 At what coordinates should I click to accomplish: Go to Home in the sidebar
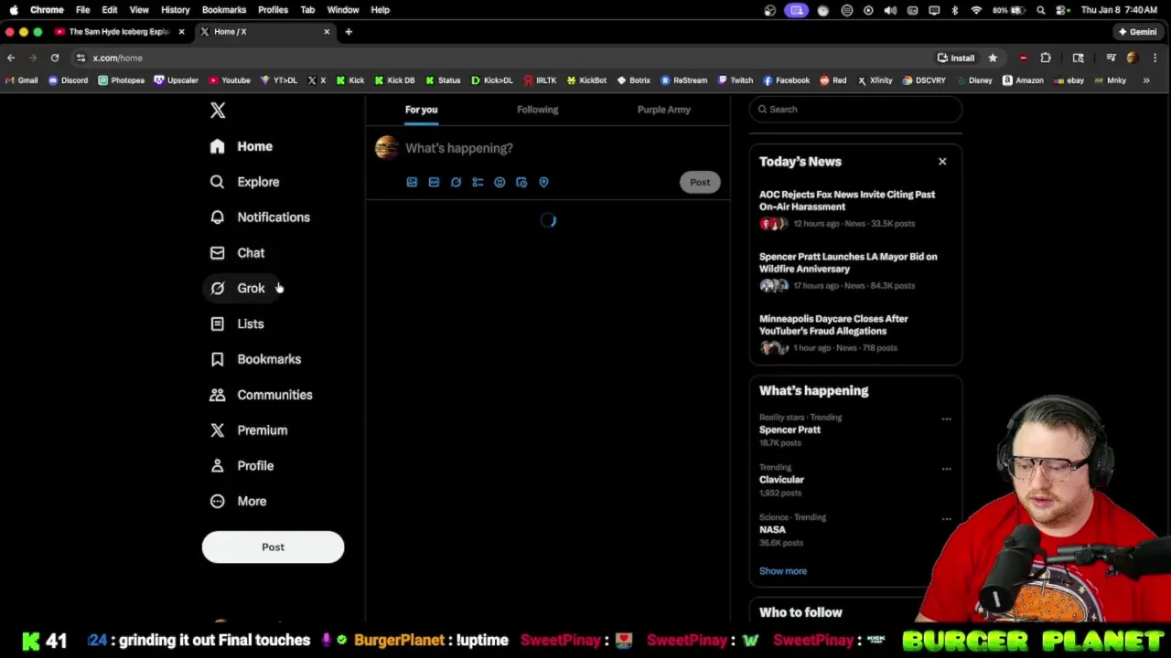(242, 146)
